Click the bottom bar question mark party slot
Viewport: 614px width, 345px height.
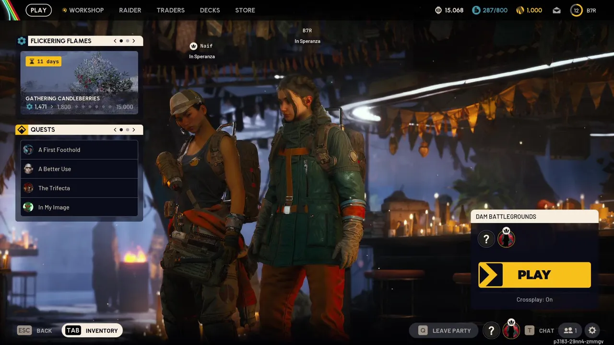[x=491, y=331]
